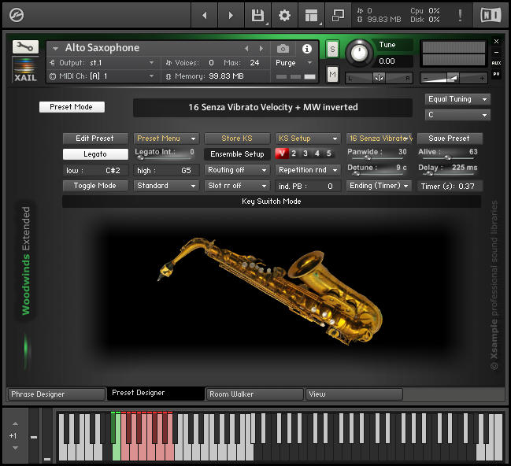Open 16 Senza Vibrato preset dropdown
The width and height of the screenshot is (511, 466).
[380, 139]
